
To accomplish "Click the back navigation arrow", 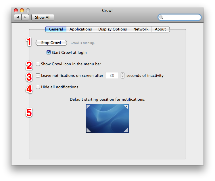I will (x=18, y=17).
